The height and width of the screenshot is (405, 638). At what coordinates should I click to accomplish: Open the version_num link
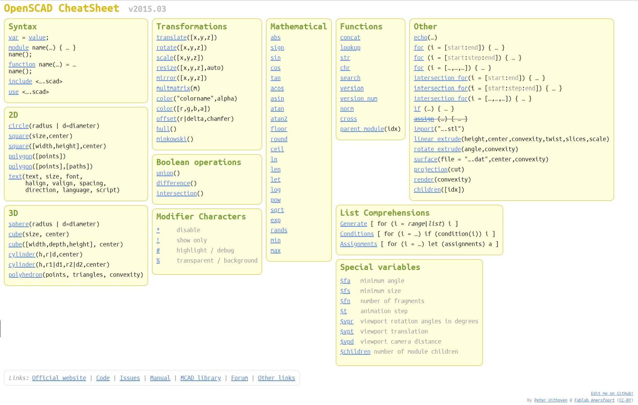click(358, 99)
